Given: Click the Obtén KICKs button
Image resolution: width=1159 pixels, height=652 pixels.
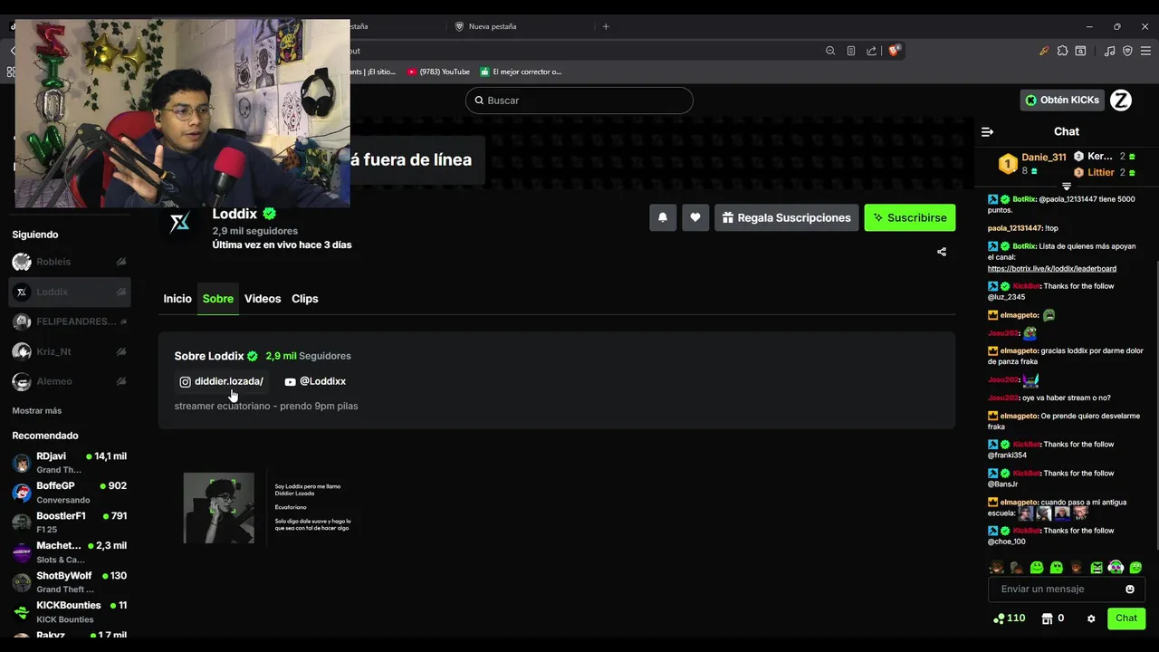Looking at the screenshot, I should tap(1063, 101).
